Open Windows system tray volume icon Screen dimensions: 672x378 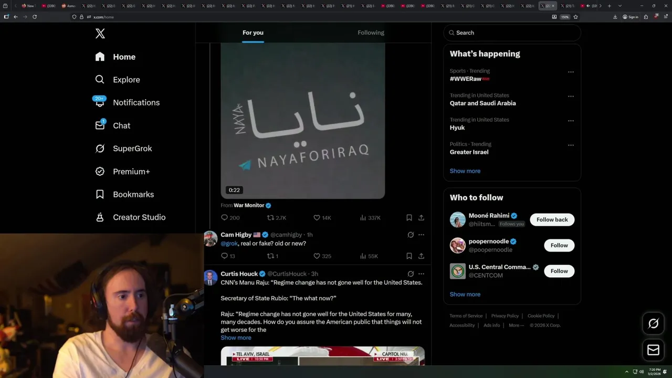pyautogui.click(x=642, y=372)
